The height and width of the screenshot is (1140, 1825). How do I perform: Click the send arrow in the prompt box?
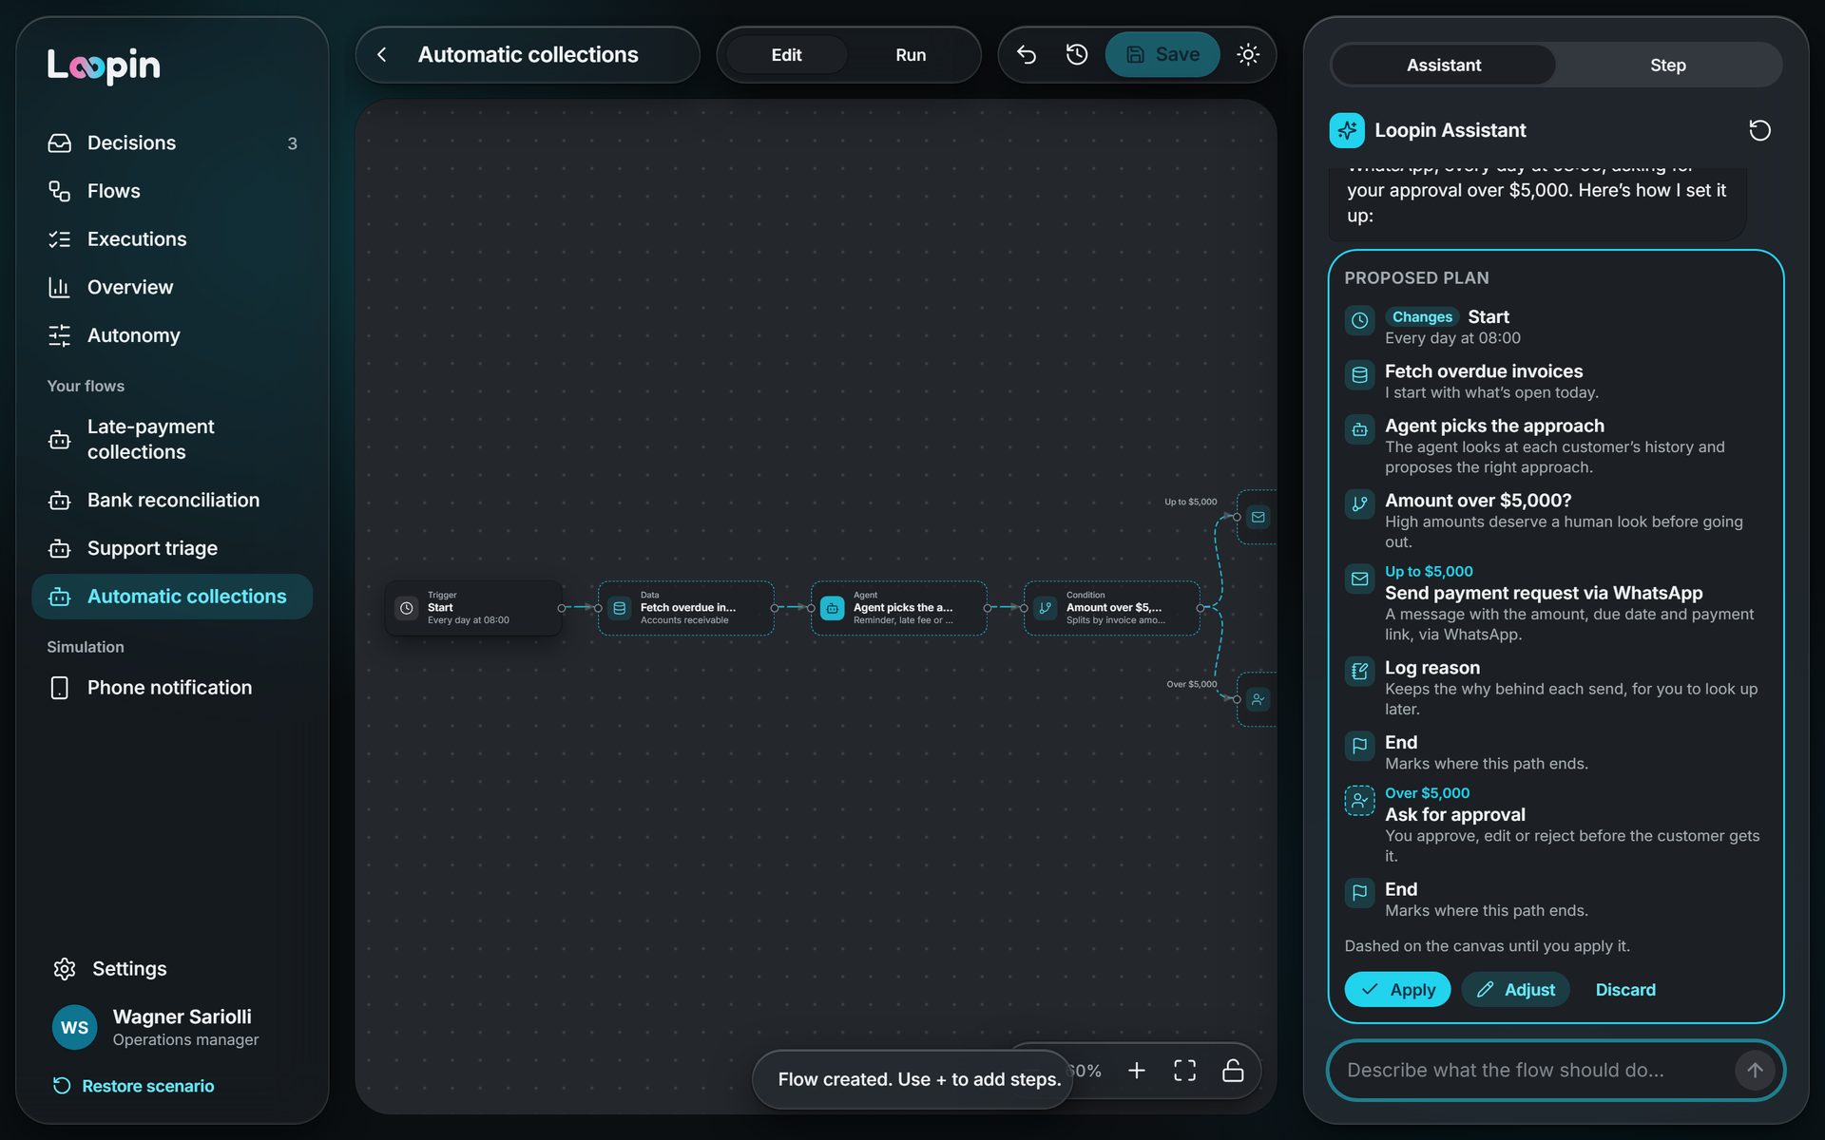tap(1755, 1070)
